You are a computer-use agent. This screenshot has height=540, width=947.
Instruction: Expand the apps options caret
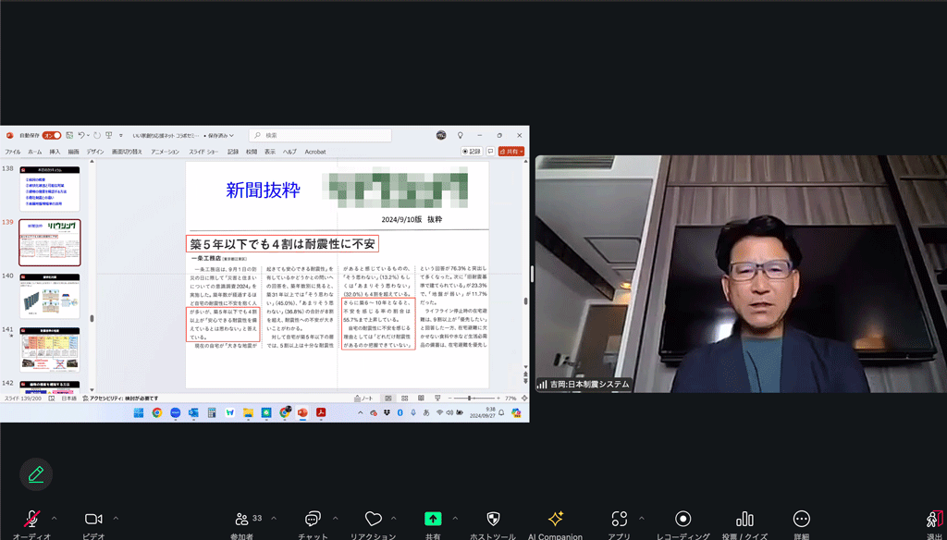click(x=642, y=519)
